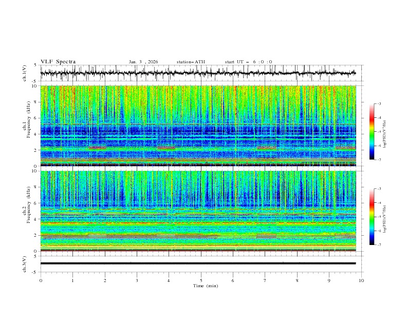The width and height of the screenshot is (407, 315).
Task: Click the 'start UT = 6 :0 :0' text
Action: pos(248,62)
